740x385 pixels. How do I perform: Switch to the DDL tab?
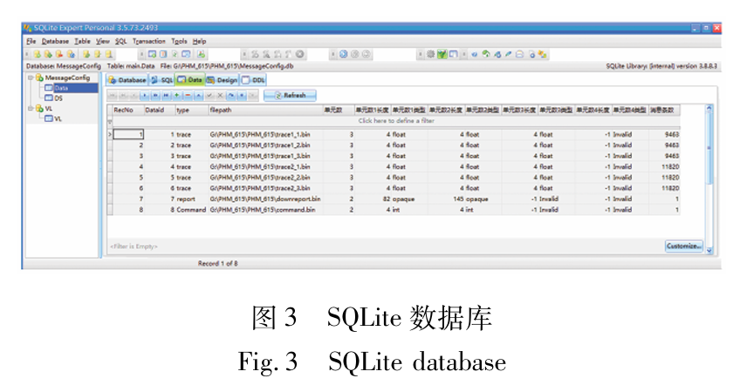(x=253, y=80)
